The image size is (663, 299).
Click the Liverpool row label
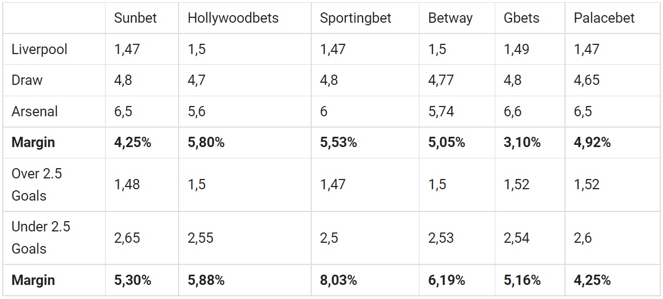pos(40,49)
